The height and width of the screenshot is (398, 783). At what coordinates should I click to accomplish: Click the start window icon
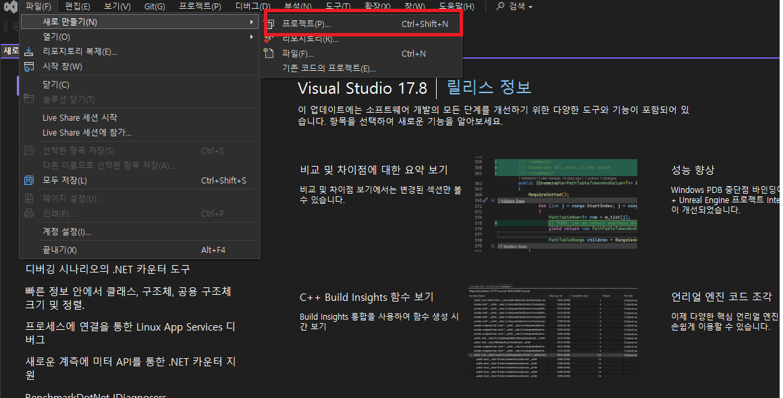(29, 66)
